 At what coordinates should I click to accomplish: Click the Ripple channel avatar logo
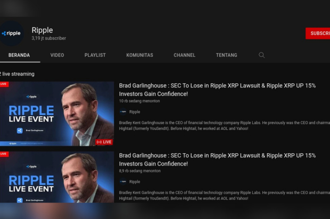coord(11,33)
